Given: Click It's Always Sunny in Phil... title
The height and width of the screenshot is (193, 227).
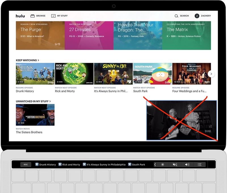Looking at the screenshot, I should tap(111, 91).
